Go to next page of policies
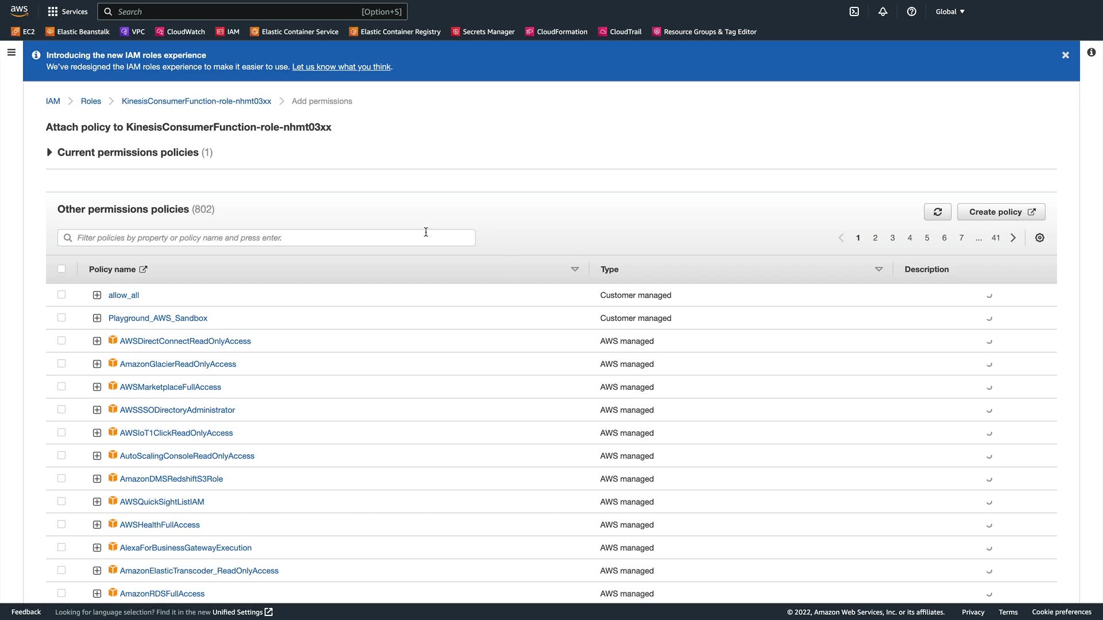This screenshot has width=1103, height=620. (x=1013, y=238)
